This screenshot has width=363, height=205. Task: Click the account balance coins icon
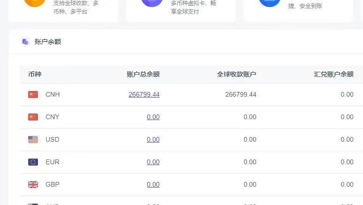25,42
